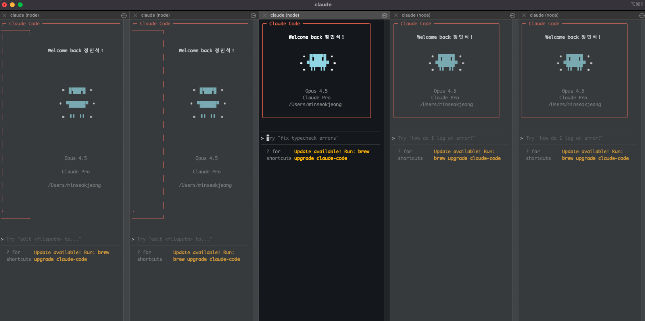Click 'Opus 4.5' model label in leftmost pane
Image resolution: width=645 pixels, height=321 pixels.
pos(76,158)
